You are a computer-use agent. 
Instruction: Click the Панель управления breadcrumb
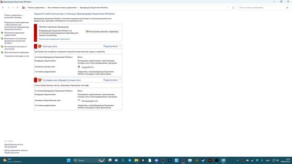(36, 8)
